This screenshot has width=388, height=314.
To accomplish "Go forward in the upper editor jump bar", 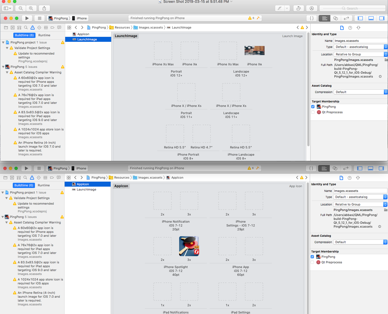I will point(82,27).
